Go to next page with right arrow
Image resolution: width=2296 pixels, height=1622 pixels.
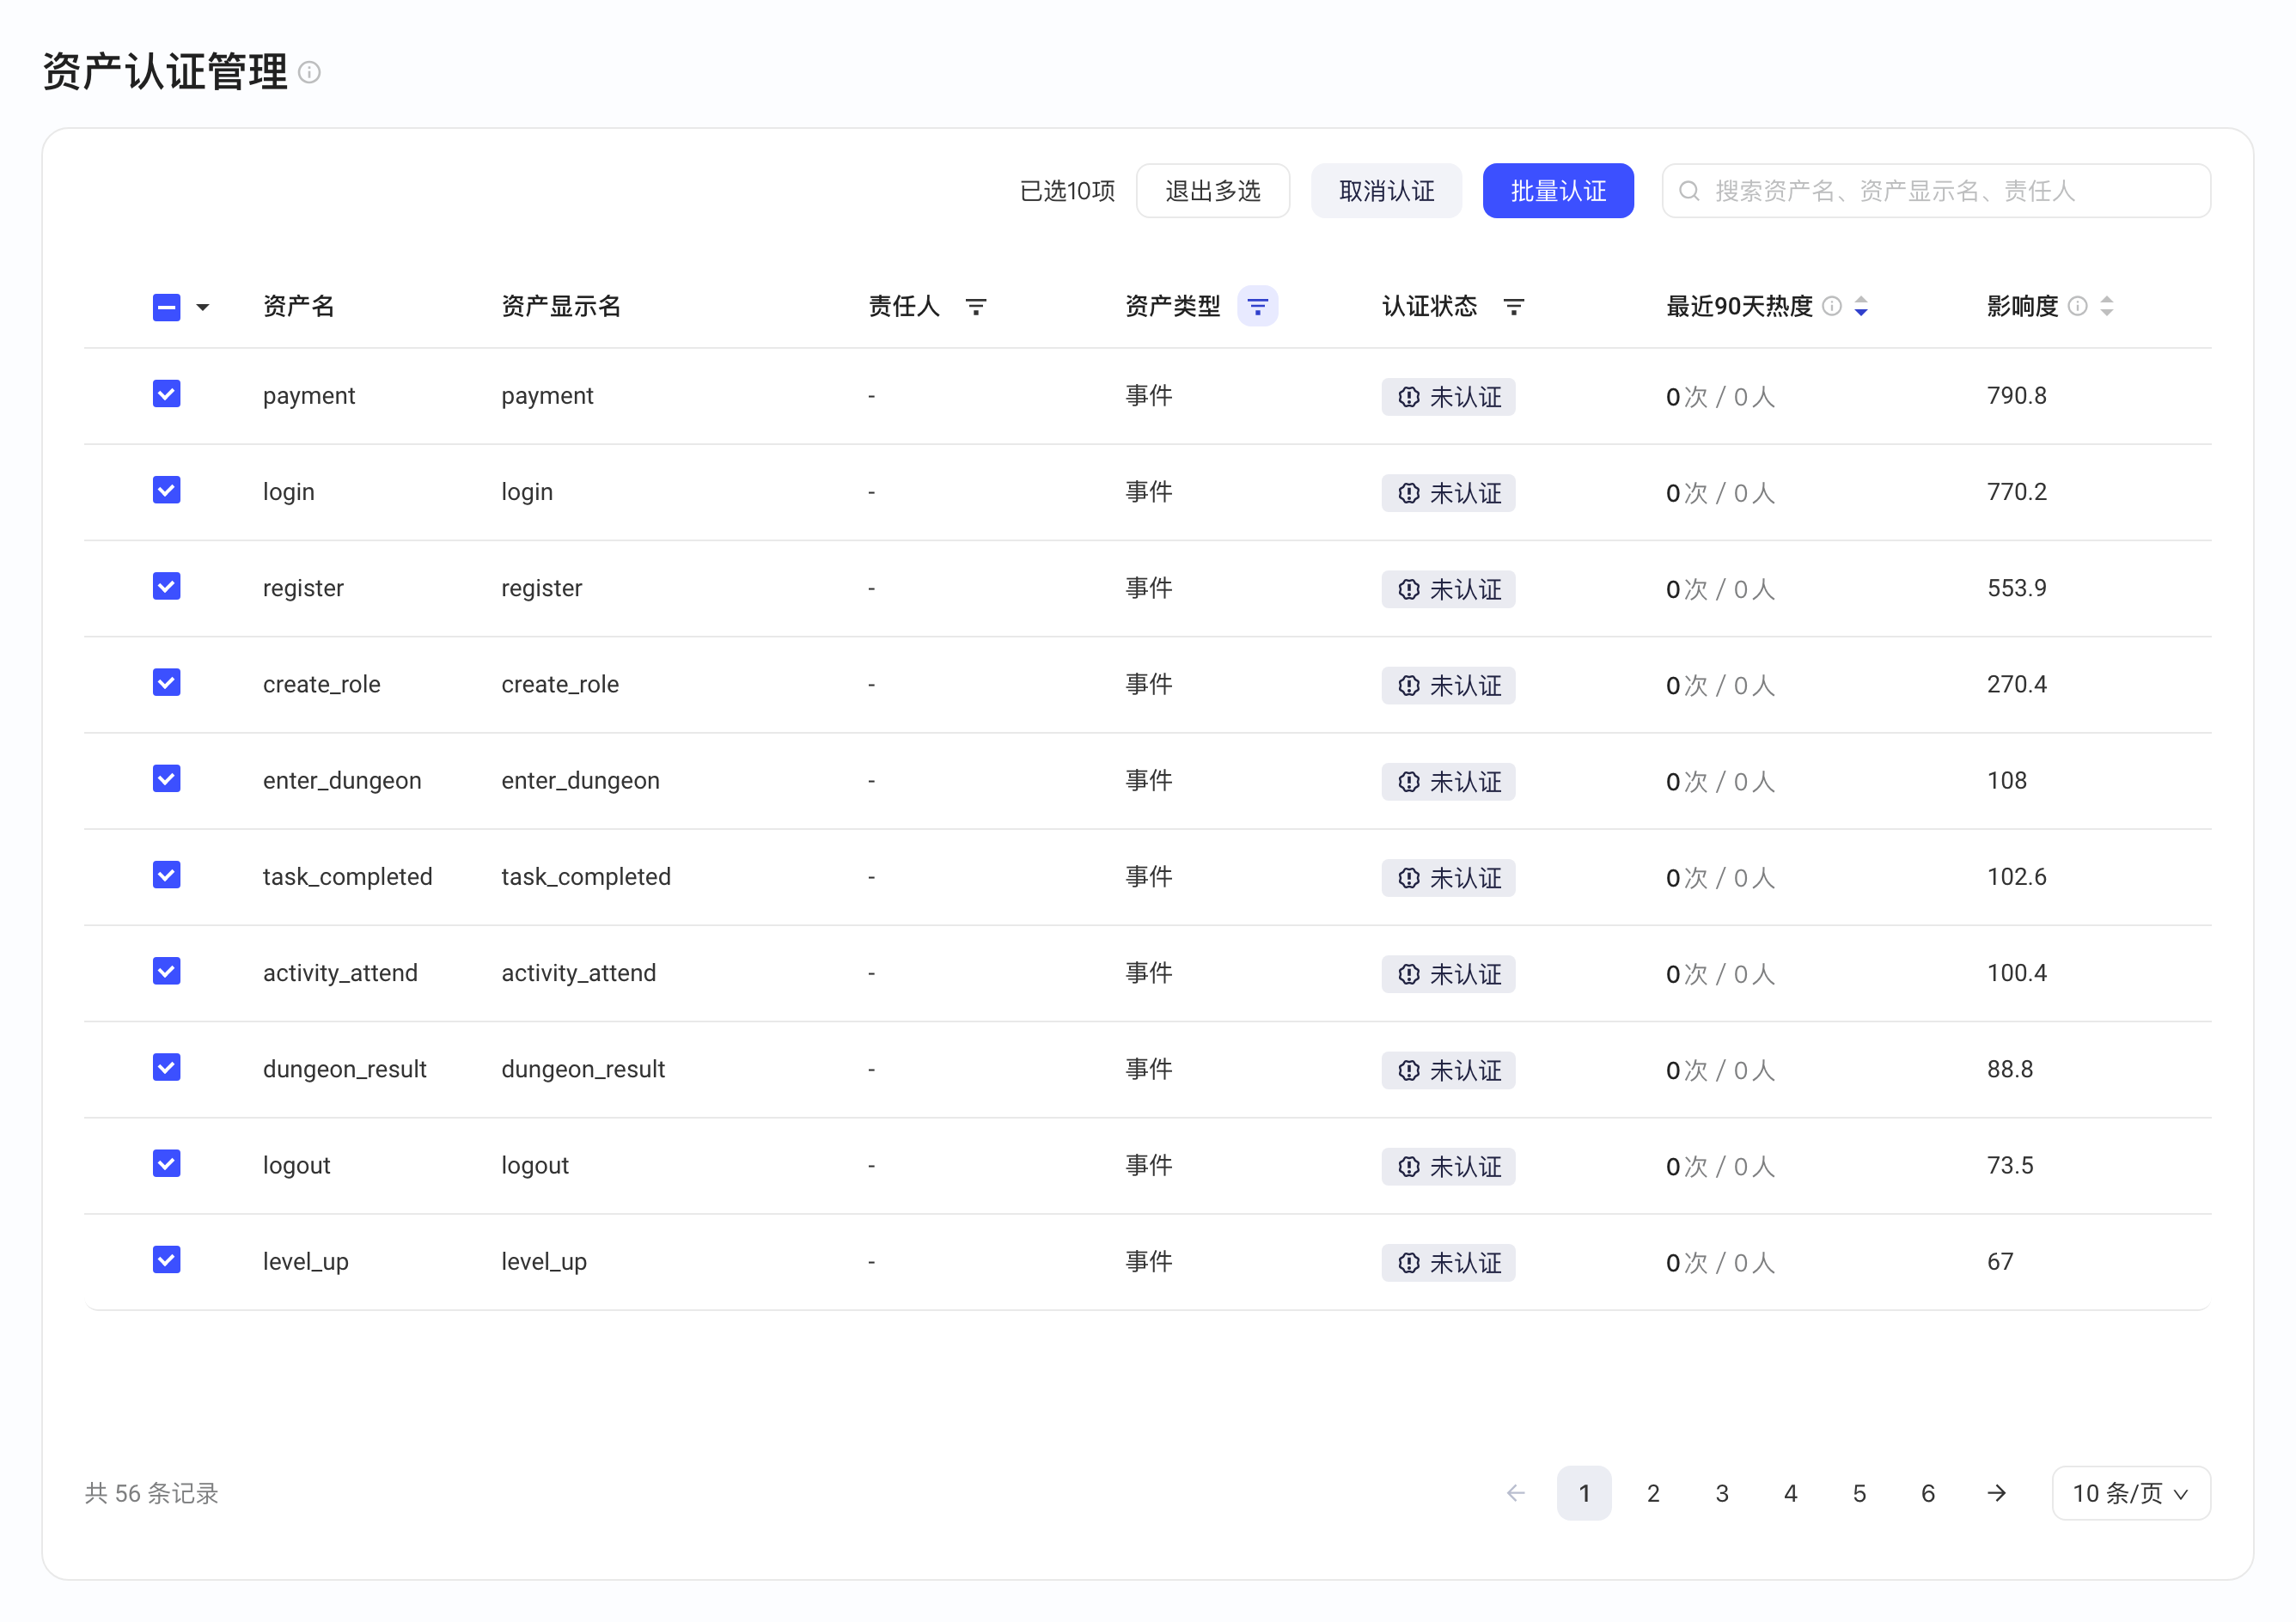click(1996, 1493)
